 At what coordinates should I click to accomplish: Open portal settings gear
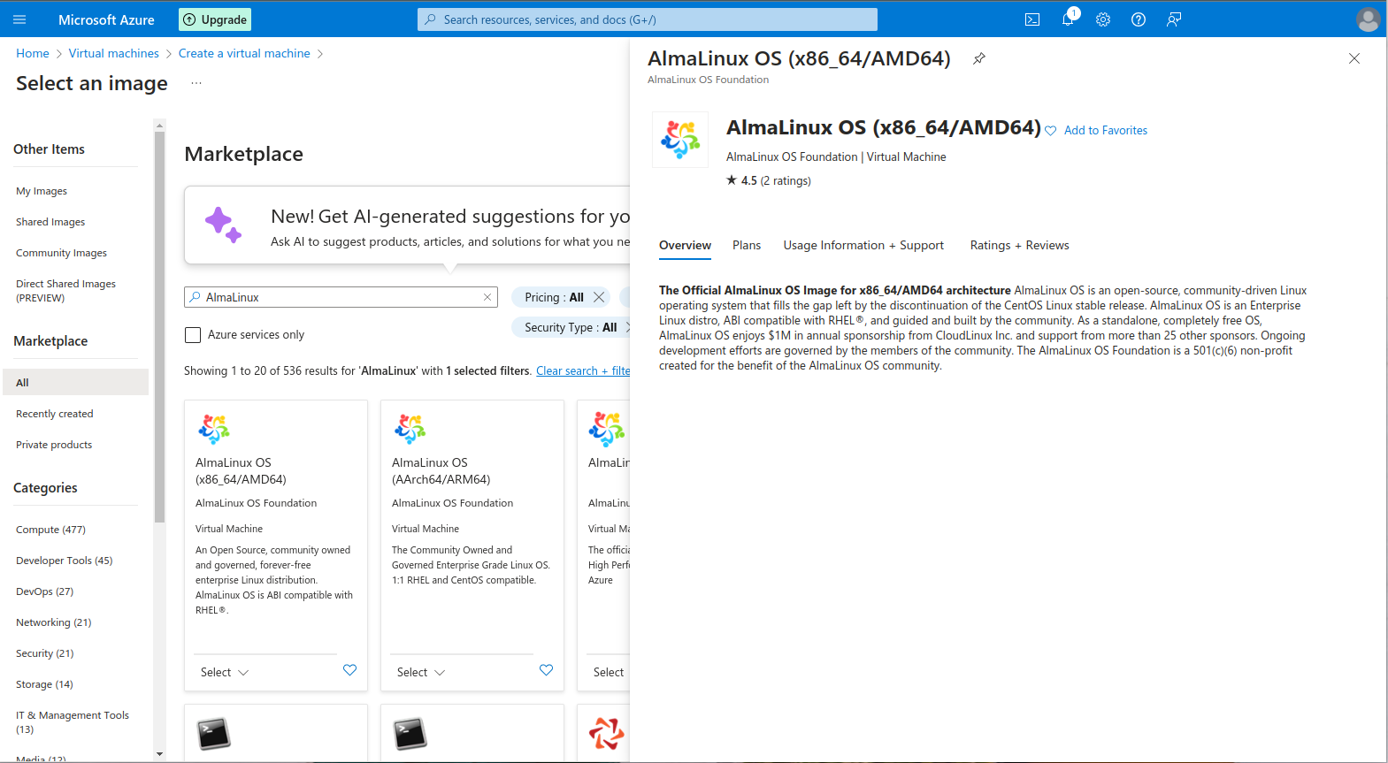(1103, 19)
